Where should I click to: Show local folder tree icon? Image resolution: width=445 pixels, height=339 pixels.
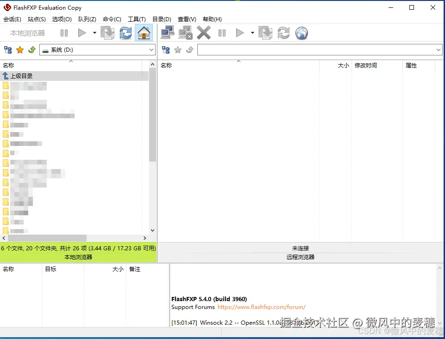(8, 50)
